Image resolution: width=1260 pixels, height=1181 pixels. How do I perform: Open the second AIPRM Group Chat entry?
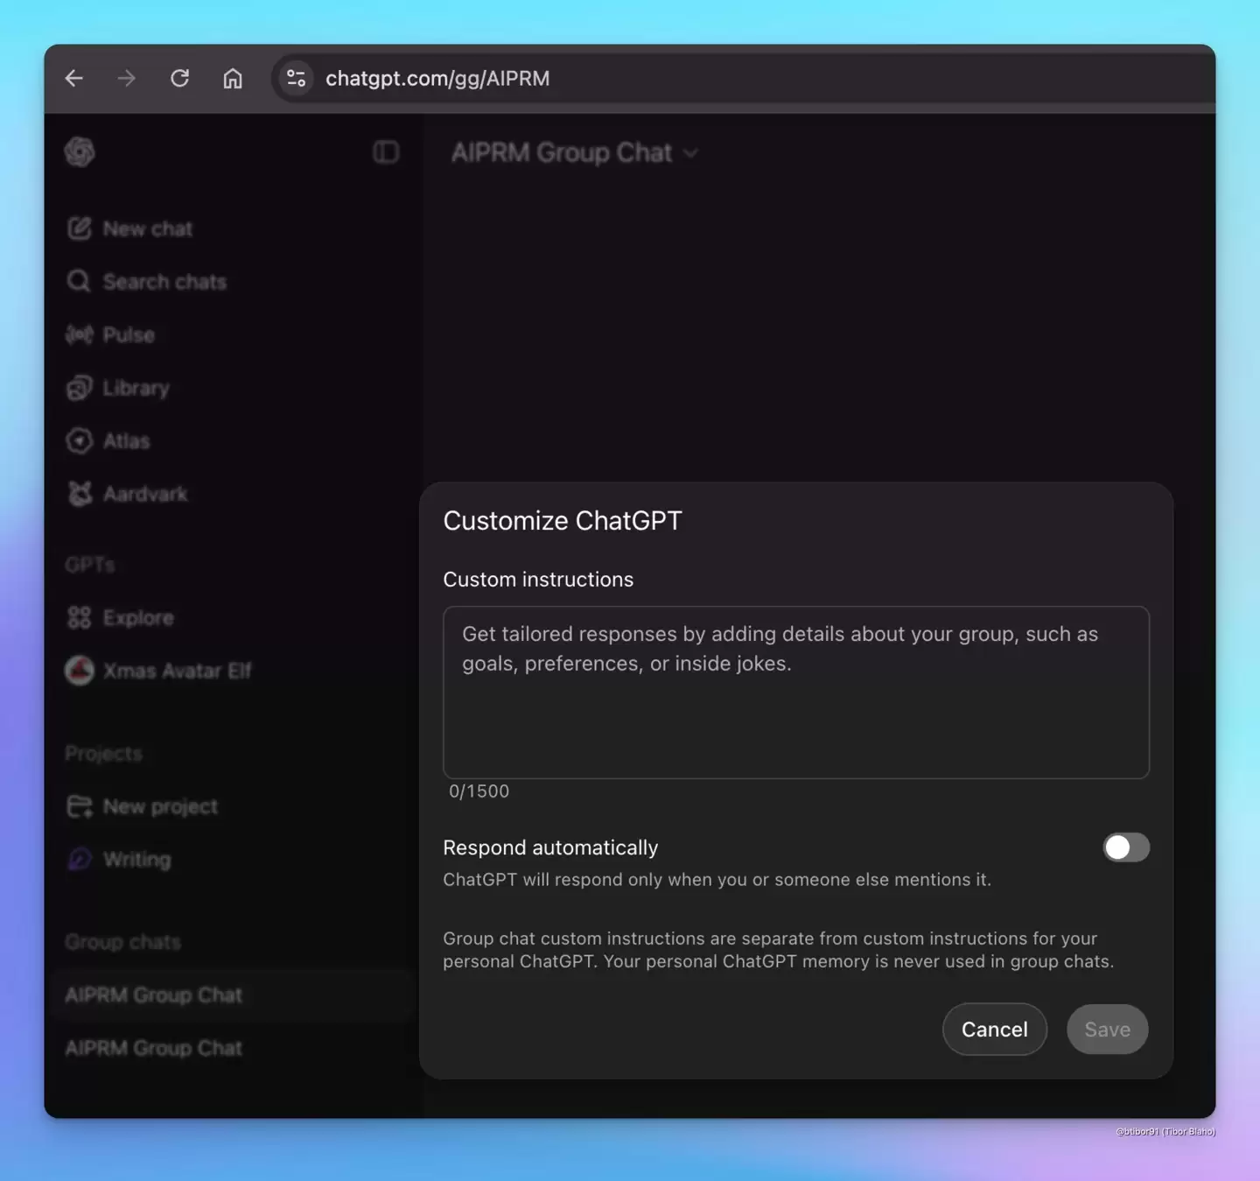153,1048
